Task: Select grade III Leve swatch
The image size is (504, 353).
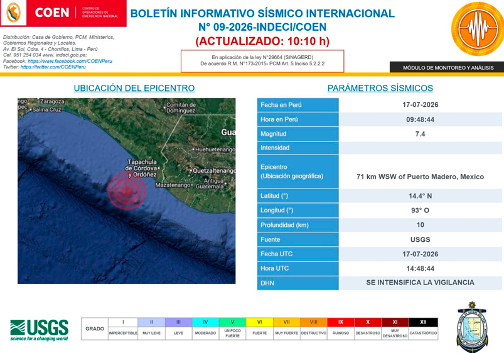Action: pyautogui.click(x=178, y=322)
